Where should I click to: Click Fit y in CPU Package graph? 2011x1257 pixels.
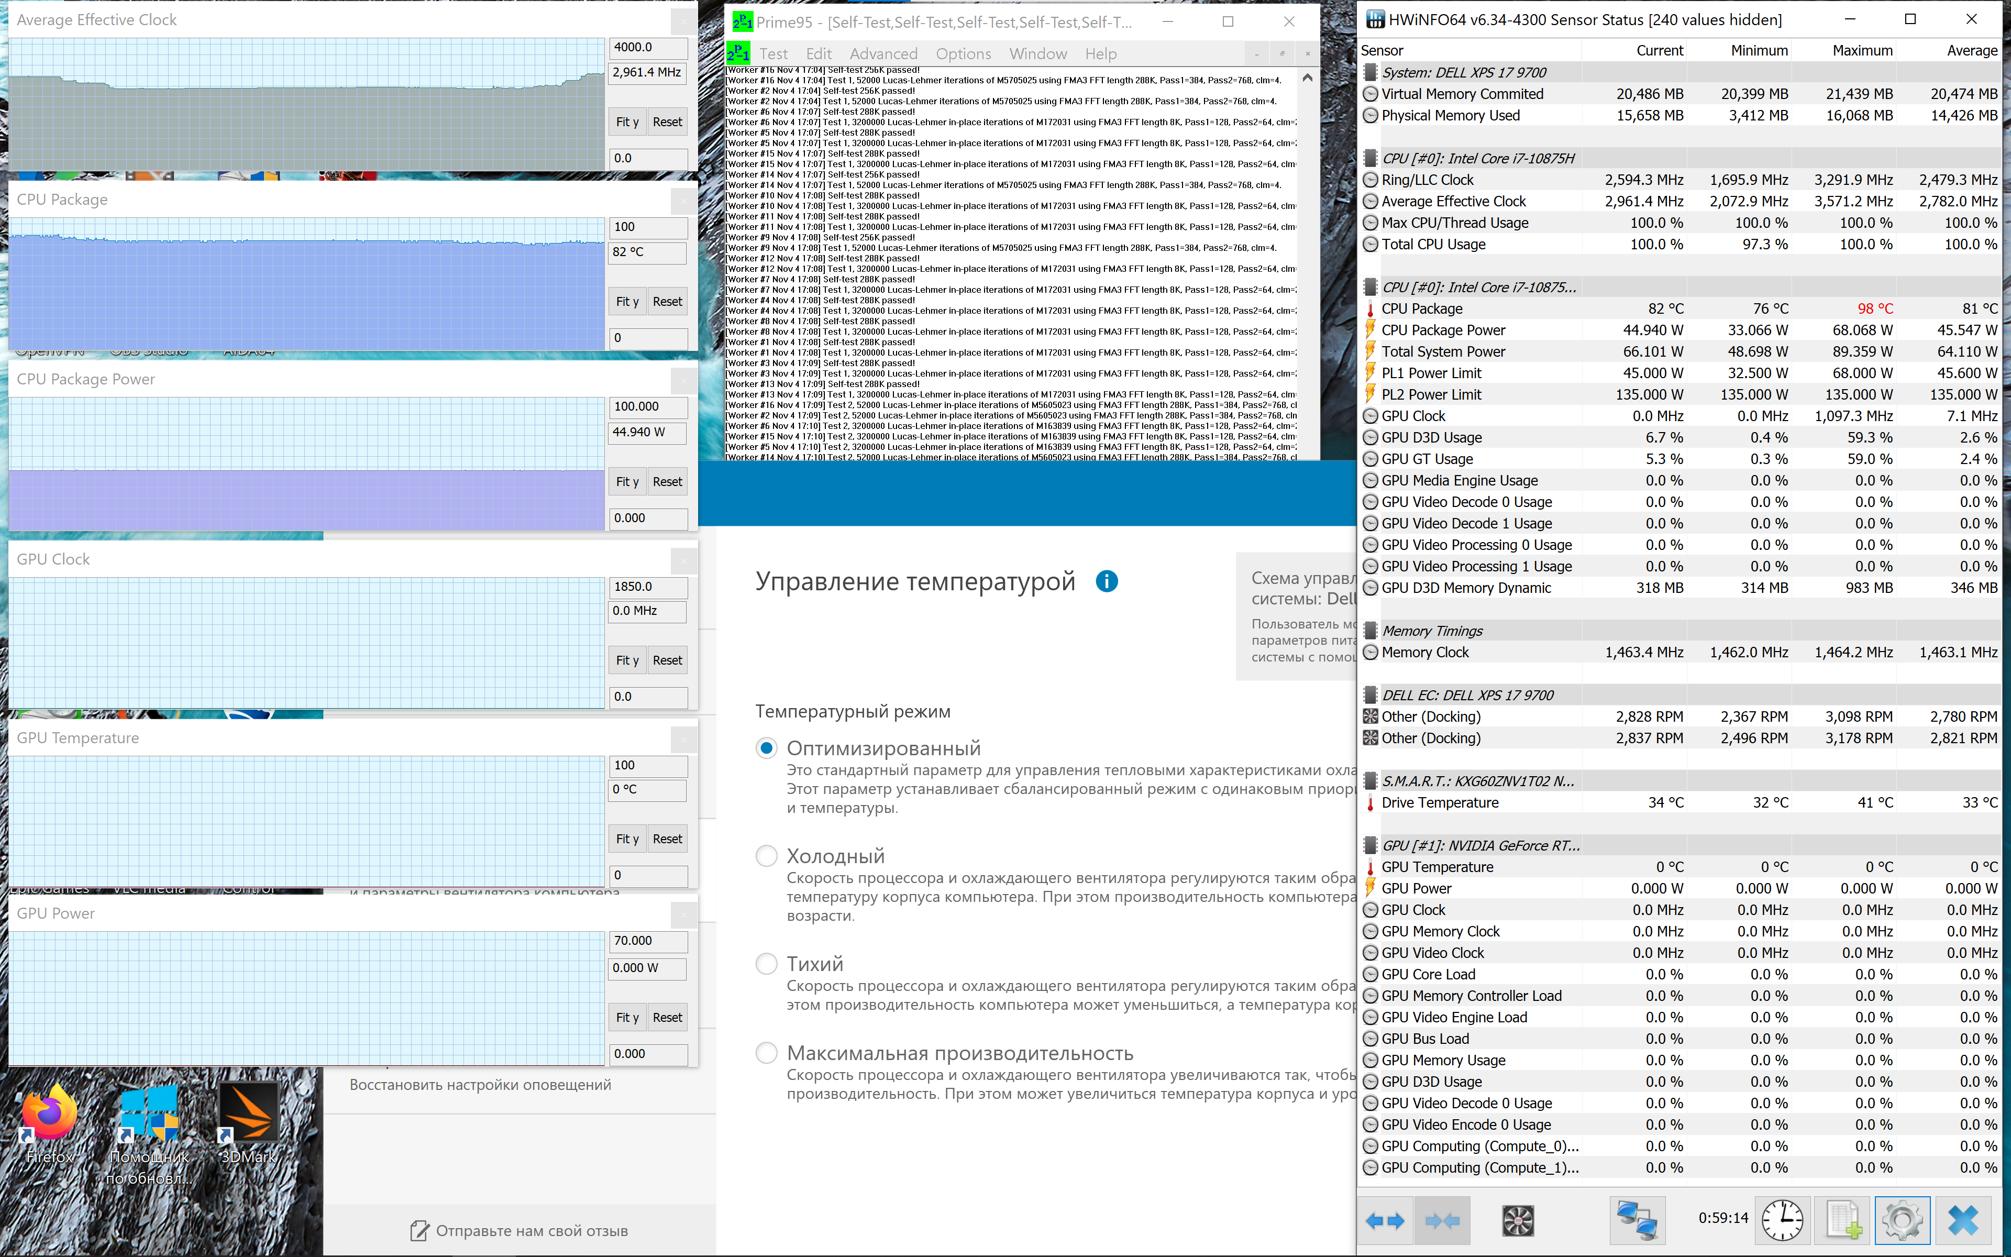tap(626, 301)
